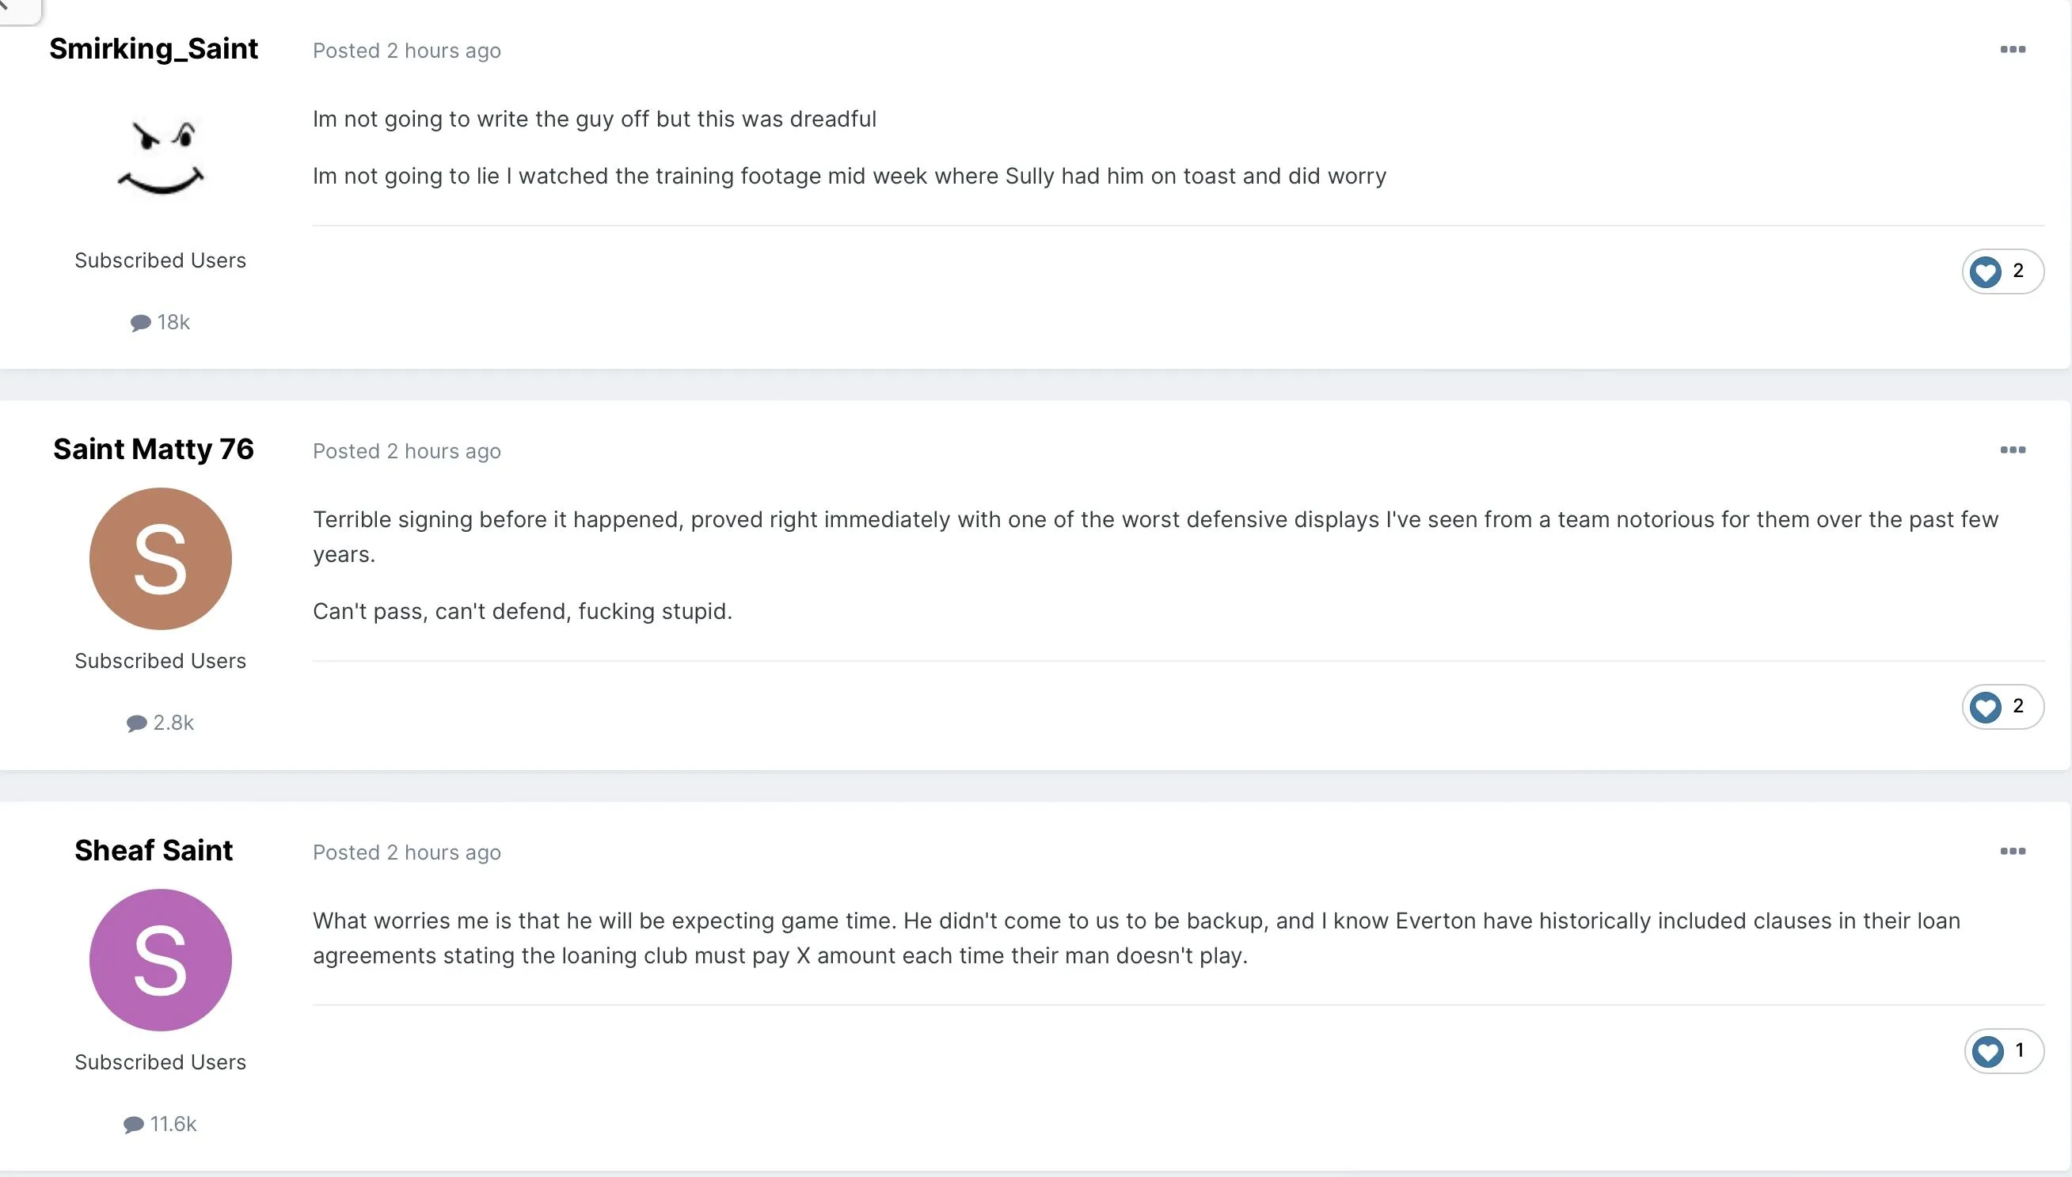The height and width of the screenshot is (1177, 2072).
Task: Open options menu on Sheaf Saint's post
Action: coord(2012,851)
